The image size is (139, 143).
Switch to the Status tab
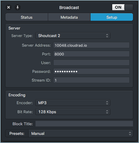27,17
